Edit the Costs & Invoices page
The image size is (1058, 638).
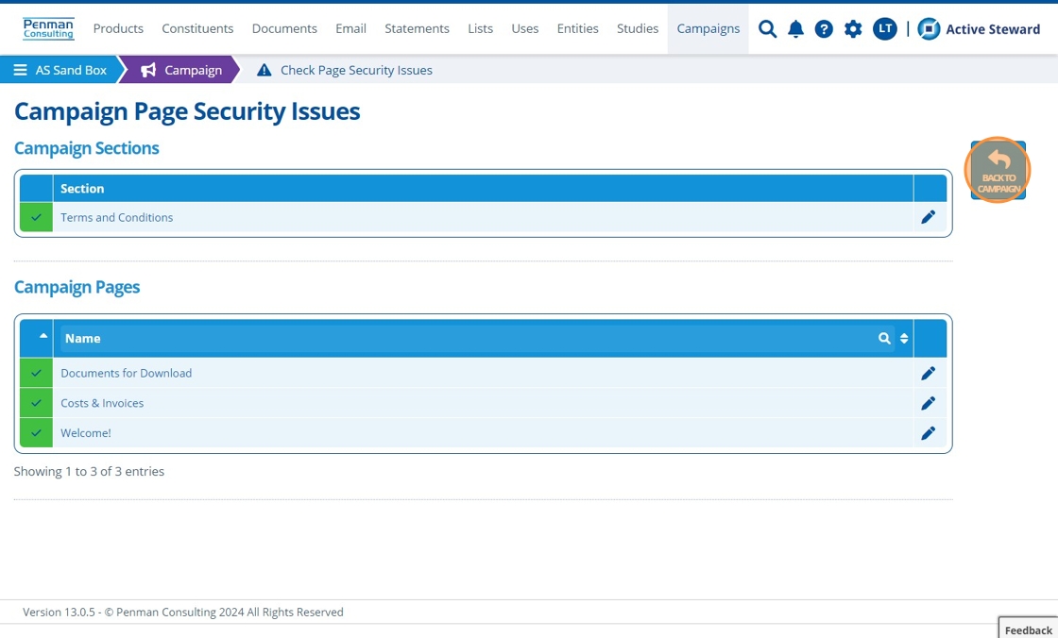(929, 403)
